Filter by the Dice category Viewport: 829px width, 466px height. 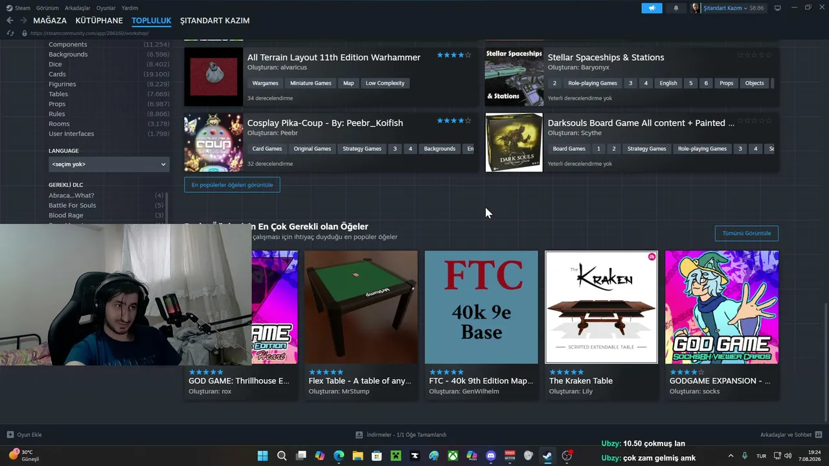55,64
